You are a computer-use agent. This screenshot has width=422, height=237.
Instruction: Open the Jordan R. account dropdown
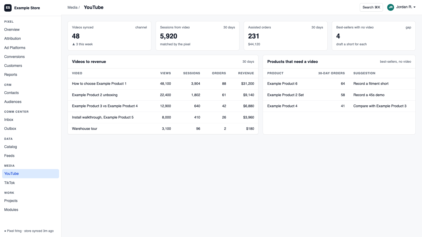pos(401,7)
